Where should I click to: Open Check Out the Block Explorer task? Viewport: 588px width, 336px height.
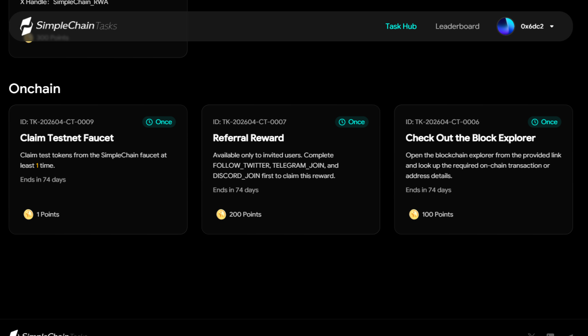(470, 138)
